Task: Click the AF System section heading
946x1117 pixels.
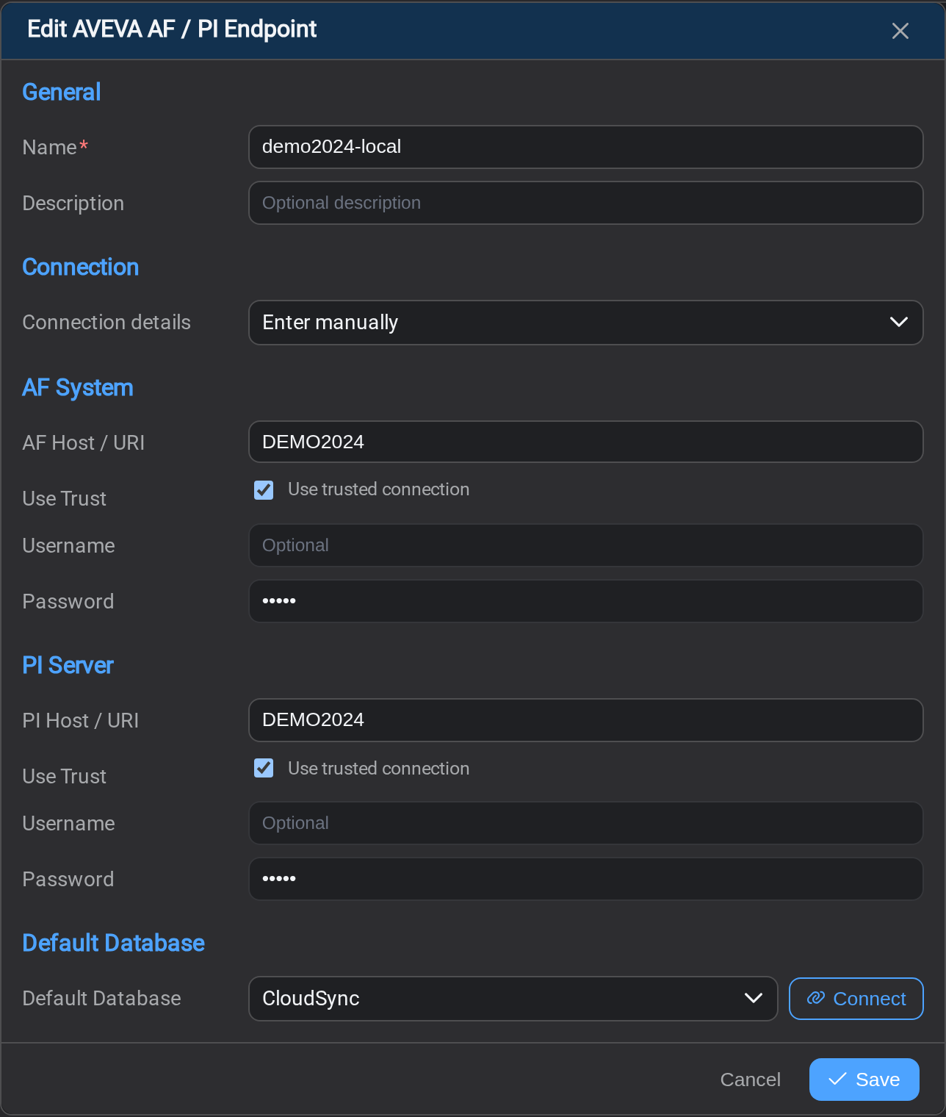Action: [78, 387]
